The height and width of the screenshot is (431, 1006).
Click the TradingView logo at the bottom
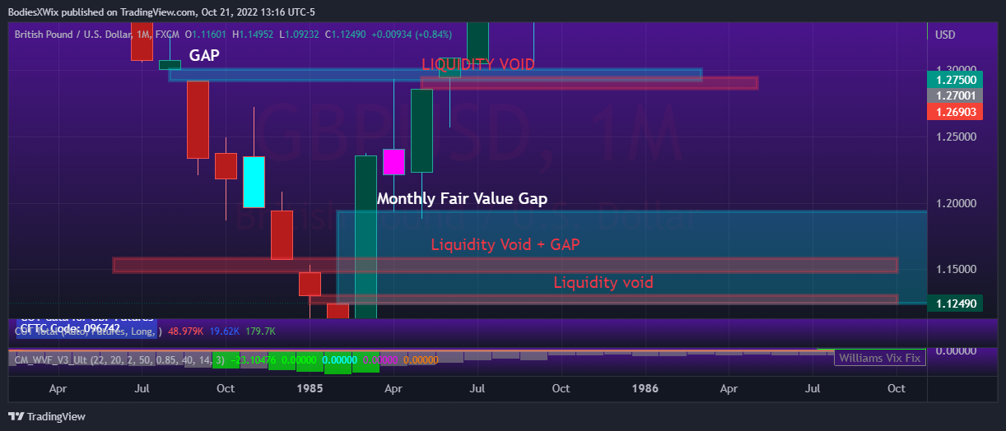(x=47, y=416)
